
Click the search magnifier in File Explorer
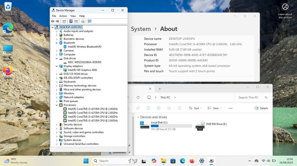[x=266, y=97]
